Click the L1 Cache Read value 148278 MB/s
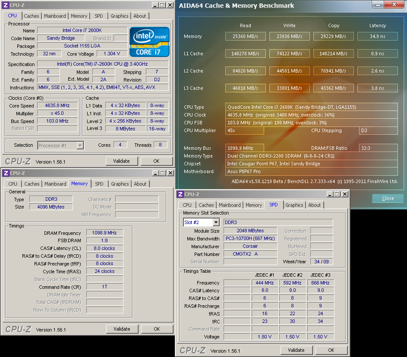Screen dimensions: 407x357 (x=246, y=54)
